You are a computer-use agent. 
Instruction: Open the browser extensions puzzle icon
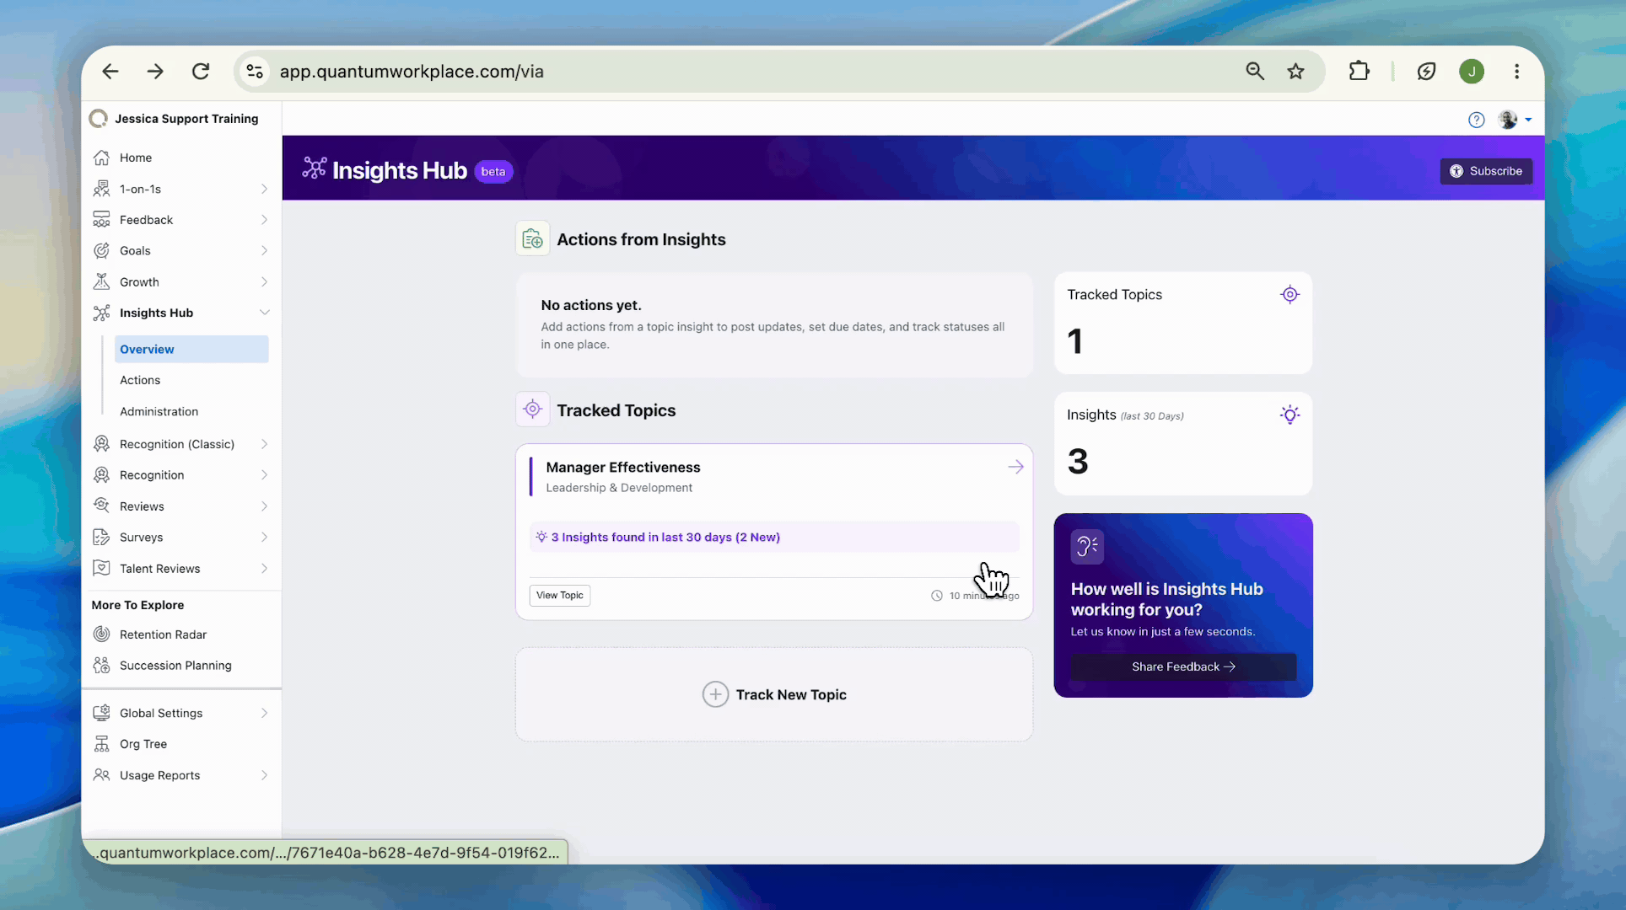pyautogui.click(x=1359, y=72)
